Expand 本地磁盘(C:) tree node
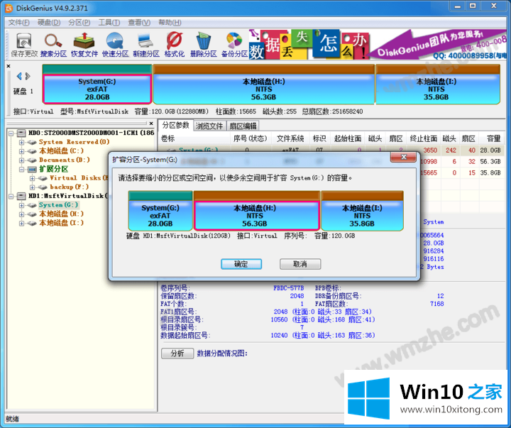 (x=21, y=151)
